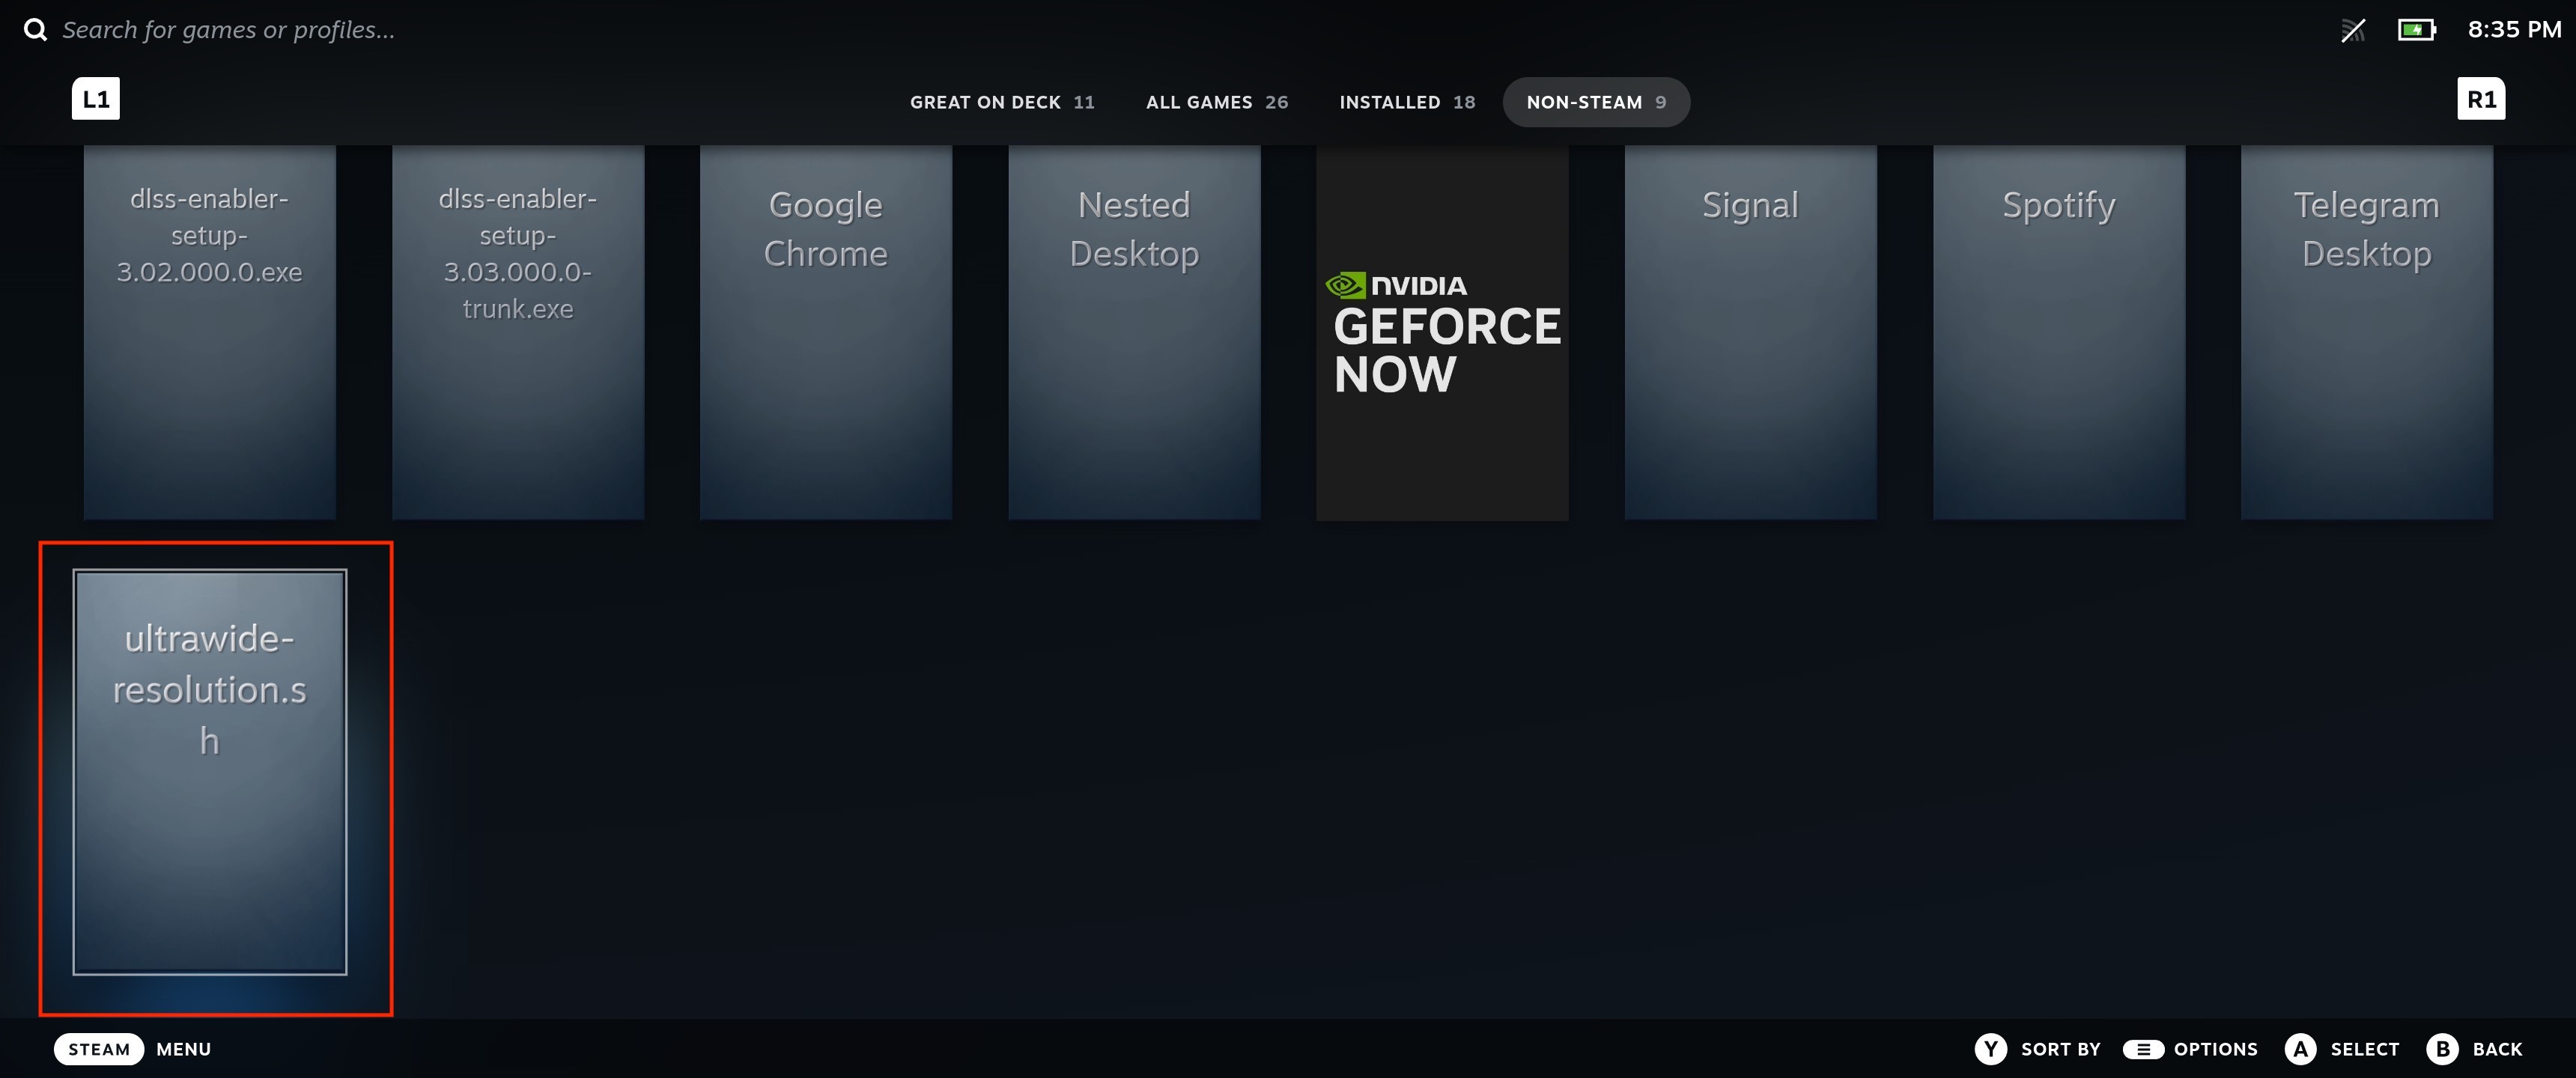Open dlss-enabler-setup-3.02.000.0.exe tile
Viewport: 2576px width, 1078px height.
tap(210, 333)
